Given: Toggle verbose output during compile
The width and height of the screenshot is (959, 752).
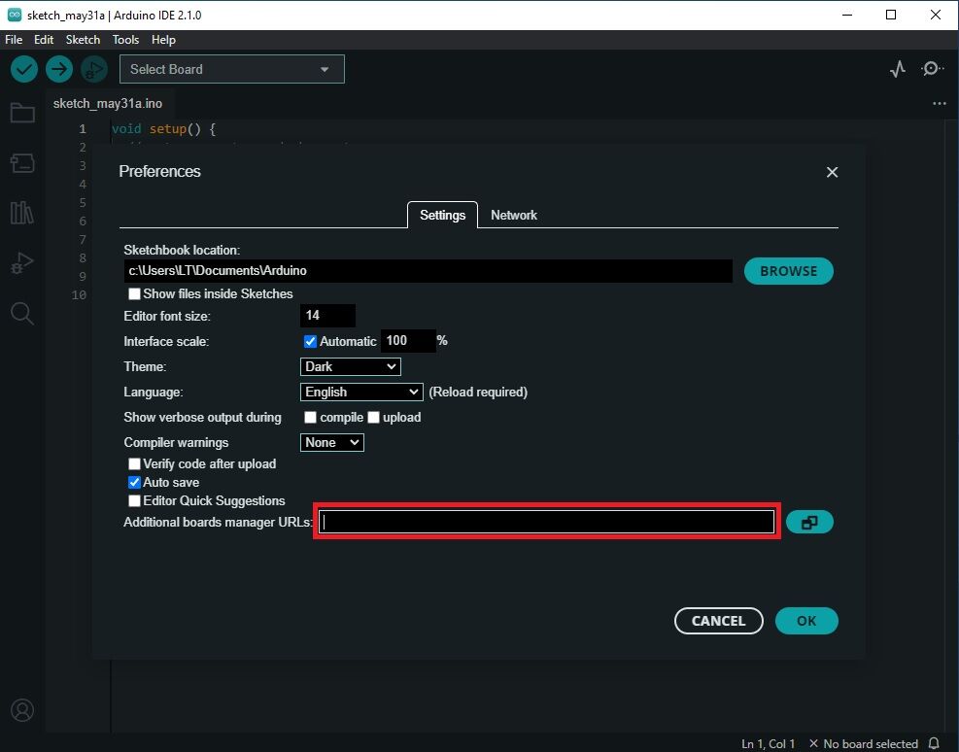Looking at the screenshot, I should coord(311,417).
